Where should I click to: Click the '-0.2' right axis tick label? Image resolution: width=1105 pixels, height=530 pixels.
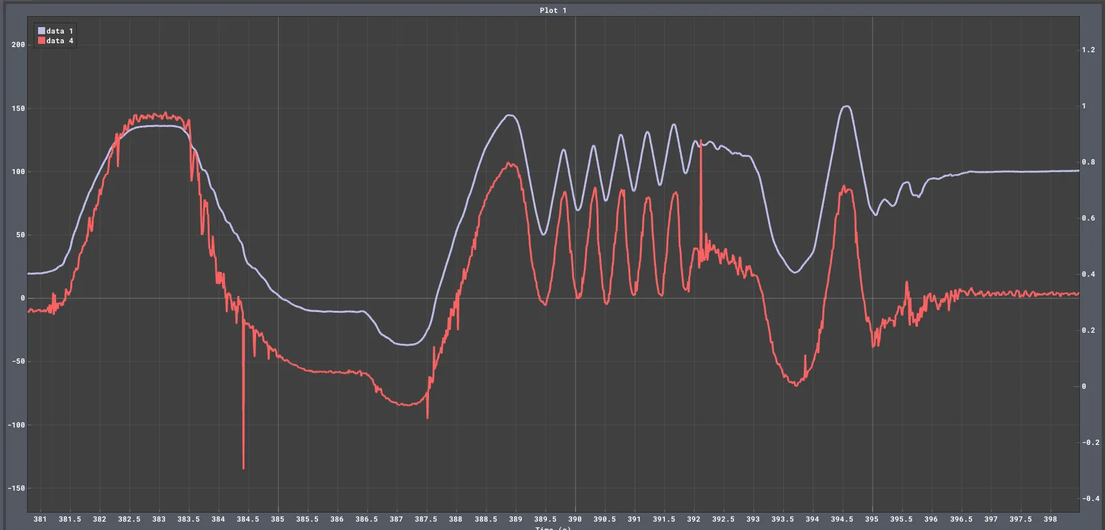(1091, 442)
